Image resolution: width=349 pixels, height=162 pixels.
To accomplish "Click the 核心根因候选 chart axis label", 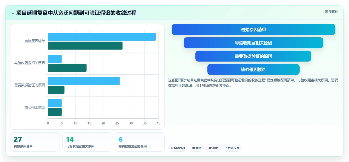I will click(x=35, y=107).
